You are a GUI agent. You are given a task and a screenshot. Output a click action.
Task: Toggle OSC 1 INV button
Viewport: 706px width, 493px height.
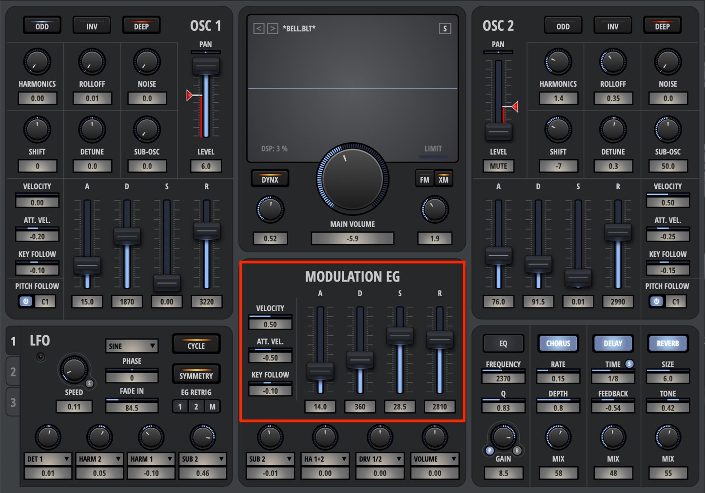click(x=92, y=26)
